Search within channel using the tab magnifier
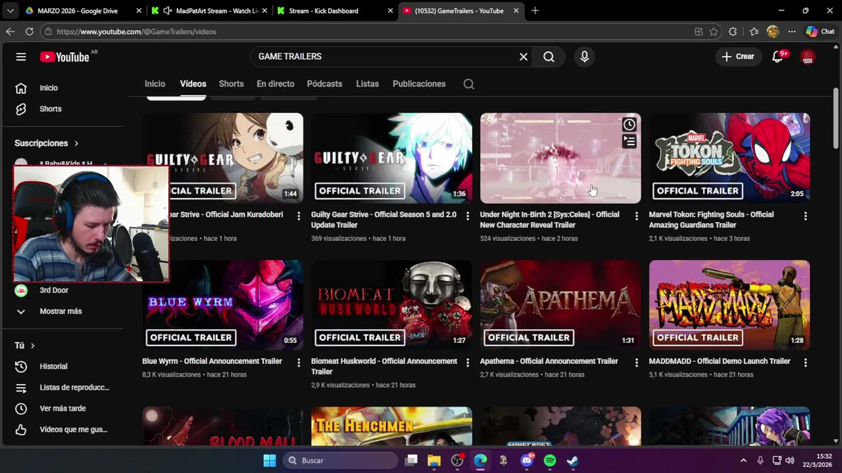The height and width of the screenshot is (473, 842). (468, 84)
